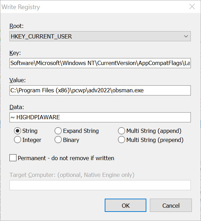
Task: Click the Value: label
Action: [18, 80]
